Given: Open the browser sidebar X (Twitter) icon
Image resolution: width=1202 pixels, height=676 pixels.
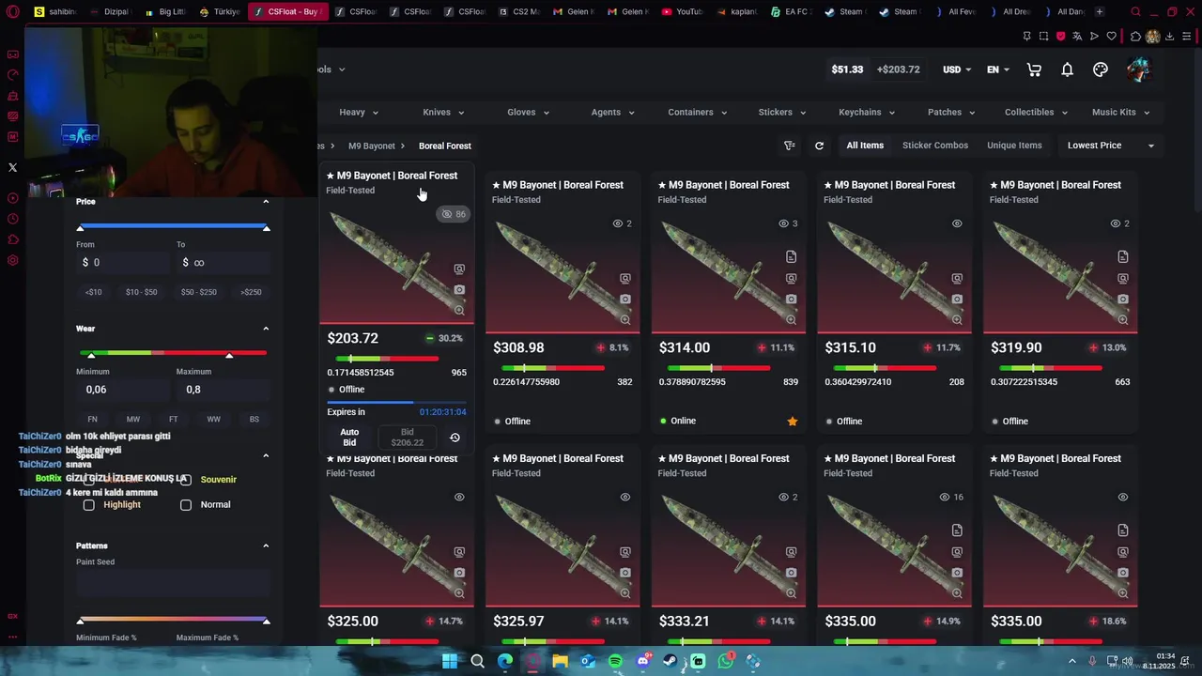Looking at the screenshot, I should [x=12, y=167].
